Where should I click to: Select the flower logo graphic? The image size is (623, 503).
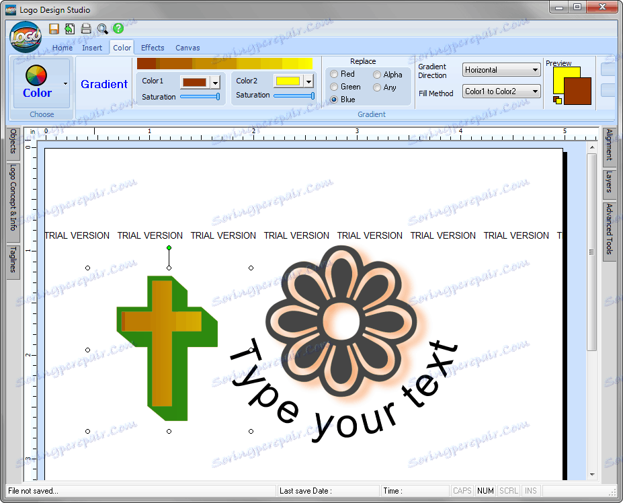341,321
